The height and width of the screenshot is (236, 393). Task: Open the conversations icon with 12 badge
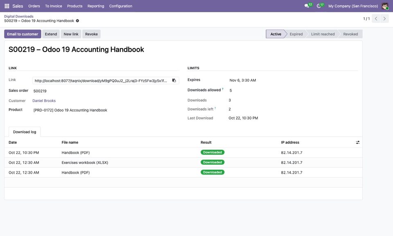[308, 6]
